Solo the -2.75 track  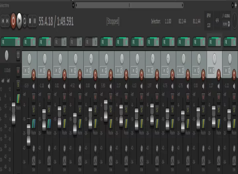(x=188, y=110)
